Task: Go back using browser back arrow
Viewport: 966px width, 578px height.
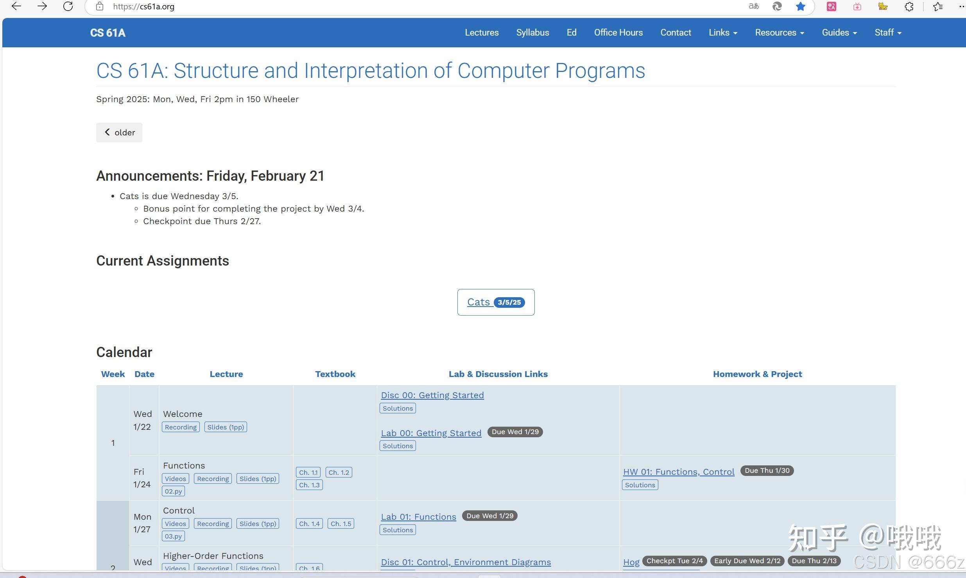Action: (16, 6)
